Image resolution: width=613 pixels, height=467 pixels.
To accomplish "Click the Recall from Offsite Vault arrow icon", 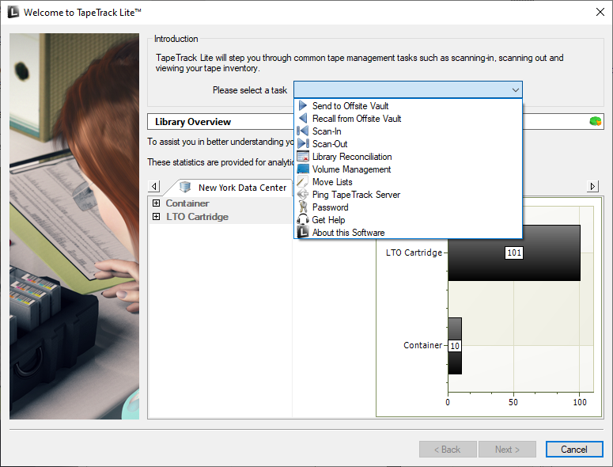I will coord(303,119).
